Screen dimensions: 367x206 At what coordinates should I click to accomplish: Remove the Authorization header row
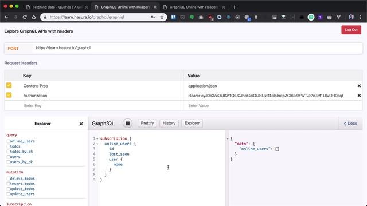[x=359, y=96]
